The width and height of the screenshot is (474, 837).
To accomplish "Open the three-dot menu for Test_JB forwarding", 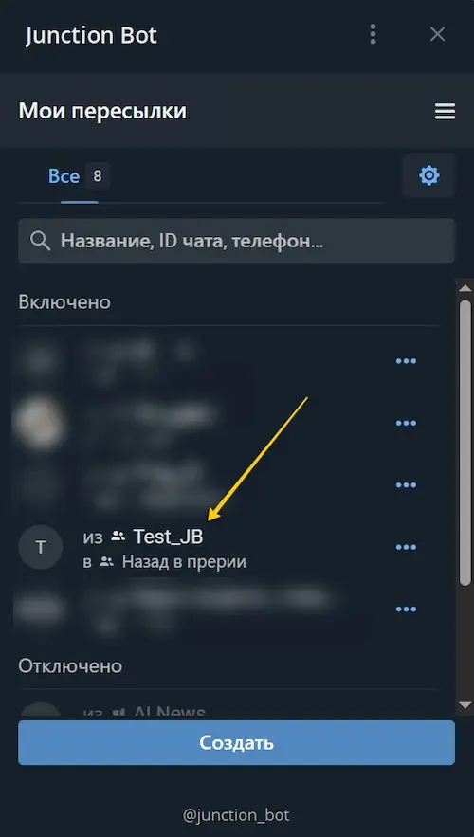I will pyautogui.click(x=406, y=547).
